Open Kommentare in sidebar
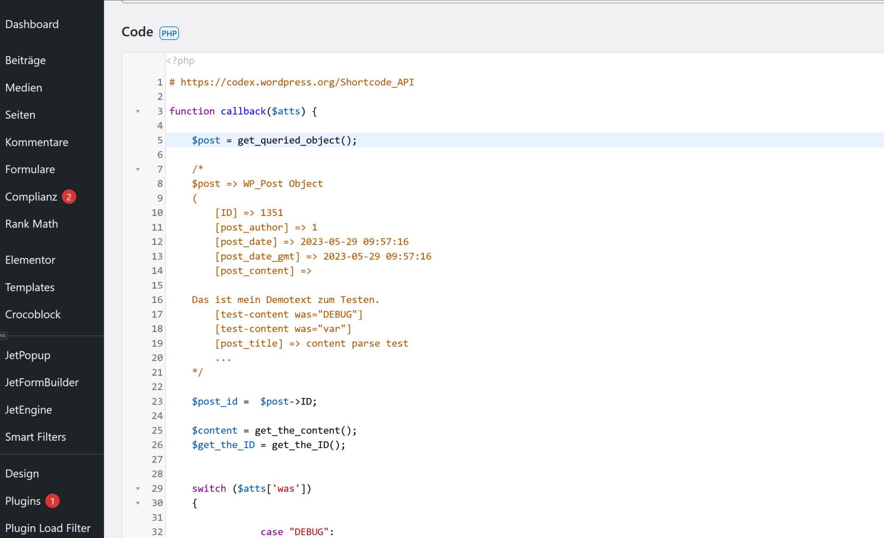 click(36, 142)
